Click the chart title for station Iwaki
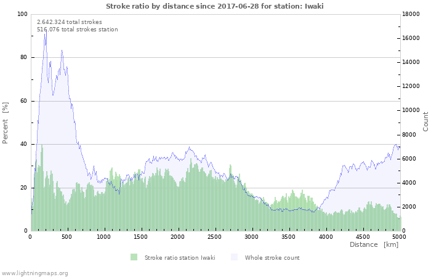Viewport: 431px width, 277px height. [215, 6]
